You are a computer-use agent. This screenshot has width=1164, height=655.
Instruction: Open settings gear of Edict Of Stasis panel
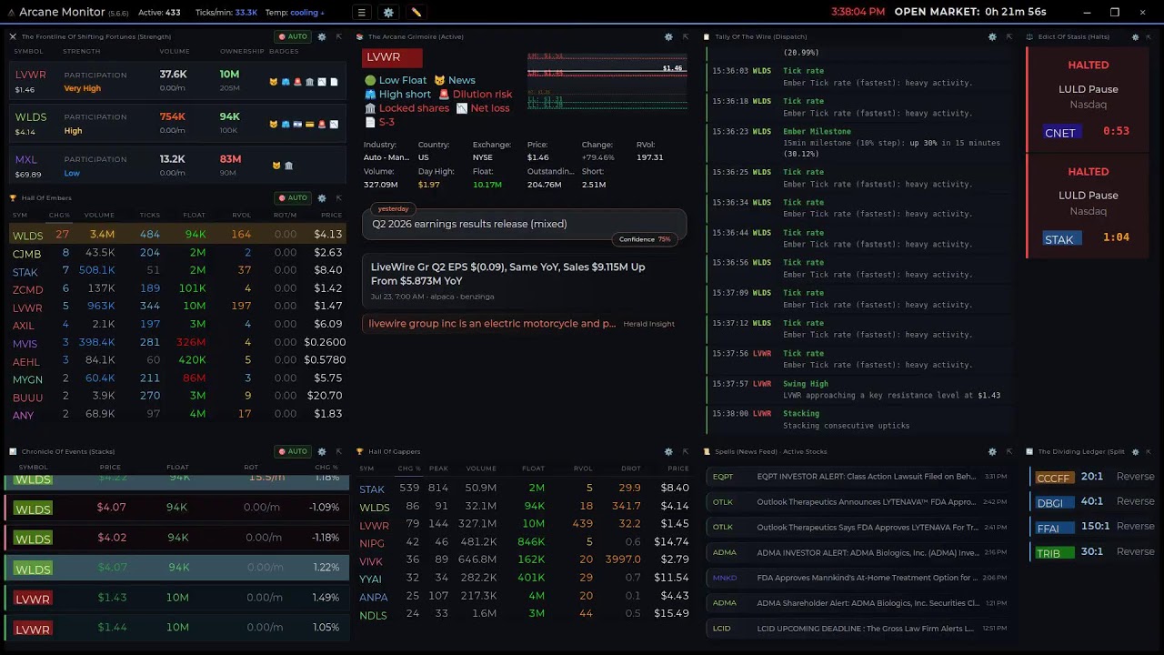(x=1135, y=37)
